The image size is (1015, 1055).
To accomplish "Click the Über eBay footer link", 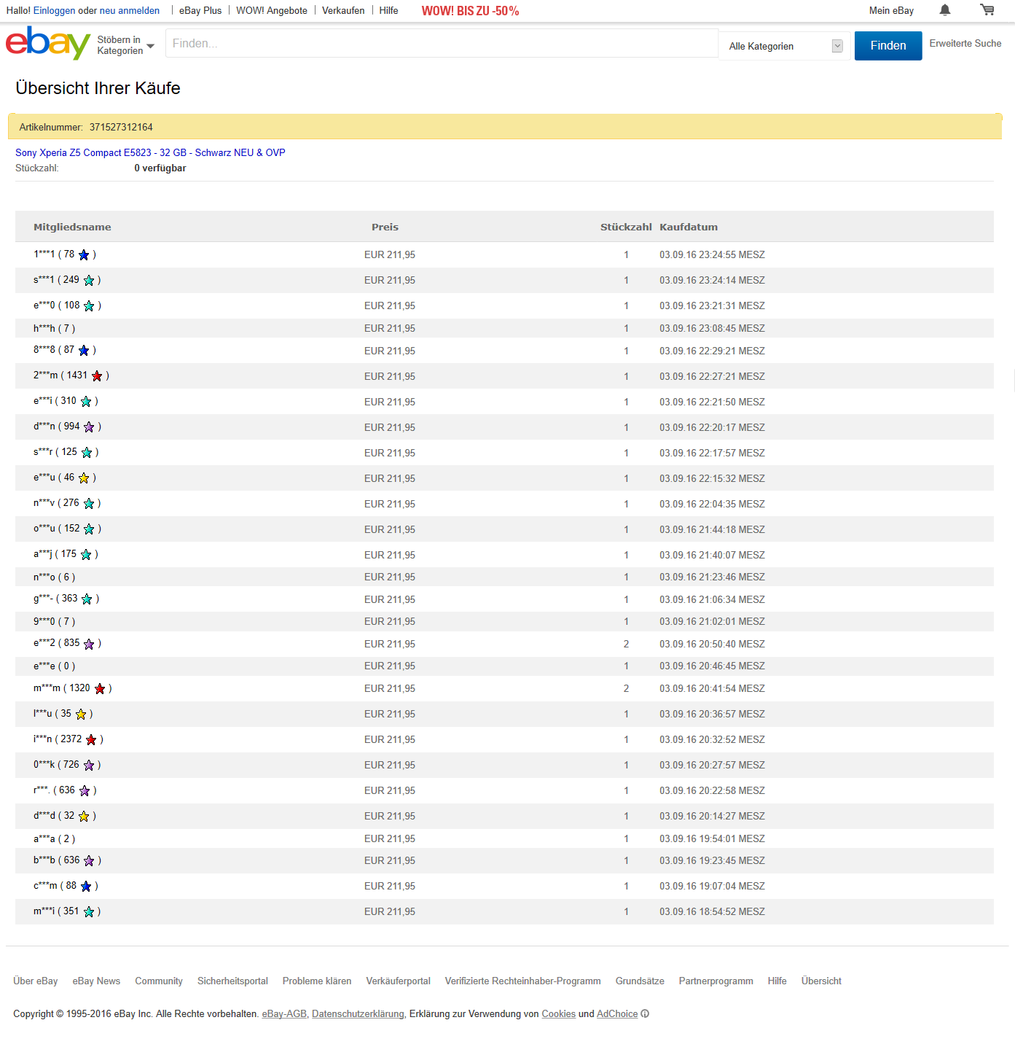I will click(x=36, y=981).
